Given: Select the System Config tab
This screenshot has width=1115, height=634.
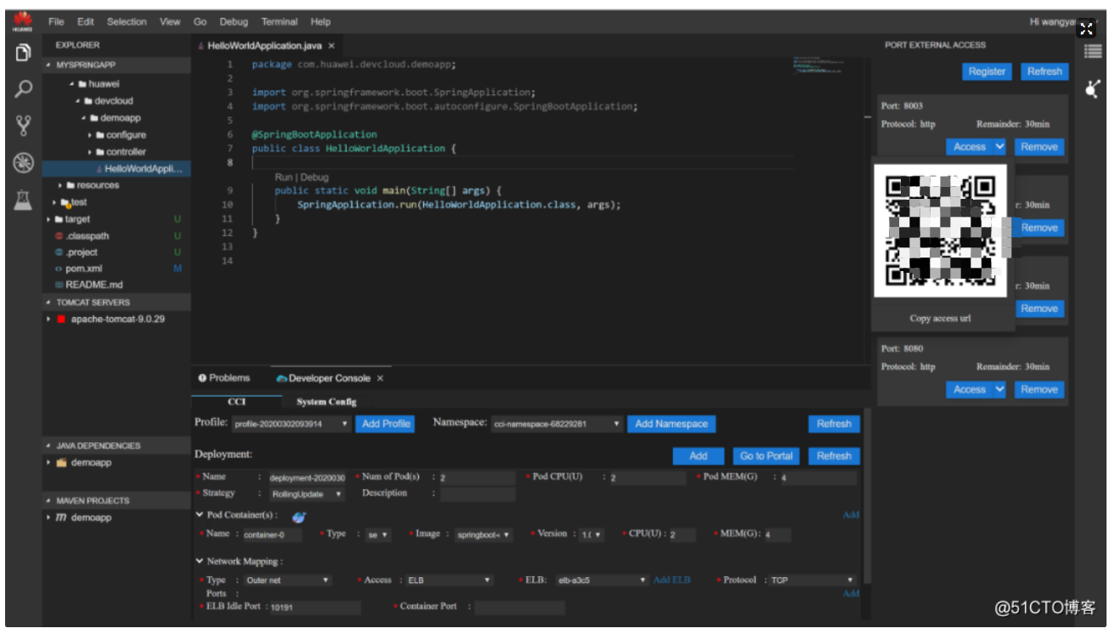Looking at the screenshot, I should pyautogui.click(x=326, y=401).
